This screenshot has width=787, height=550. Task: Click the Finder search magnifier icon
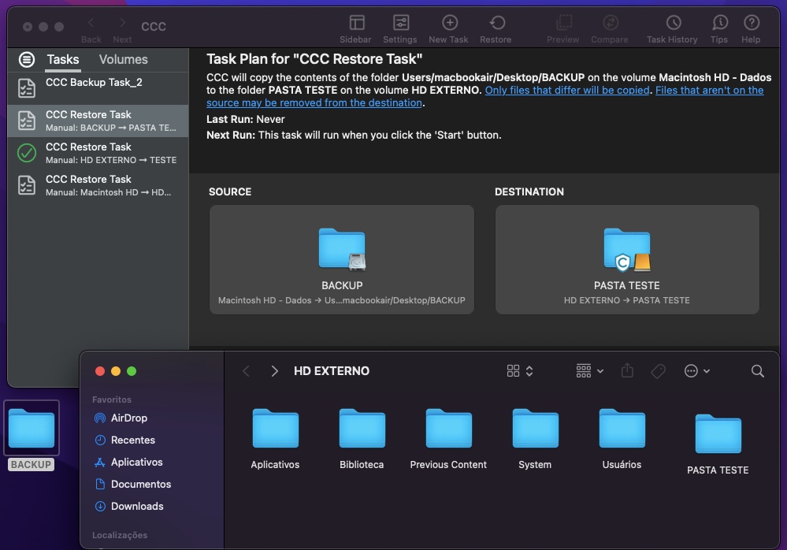757,371
